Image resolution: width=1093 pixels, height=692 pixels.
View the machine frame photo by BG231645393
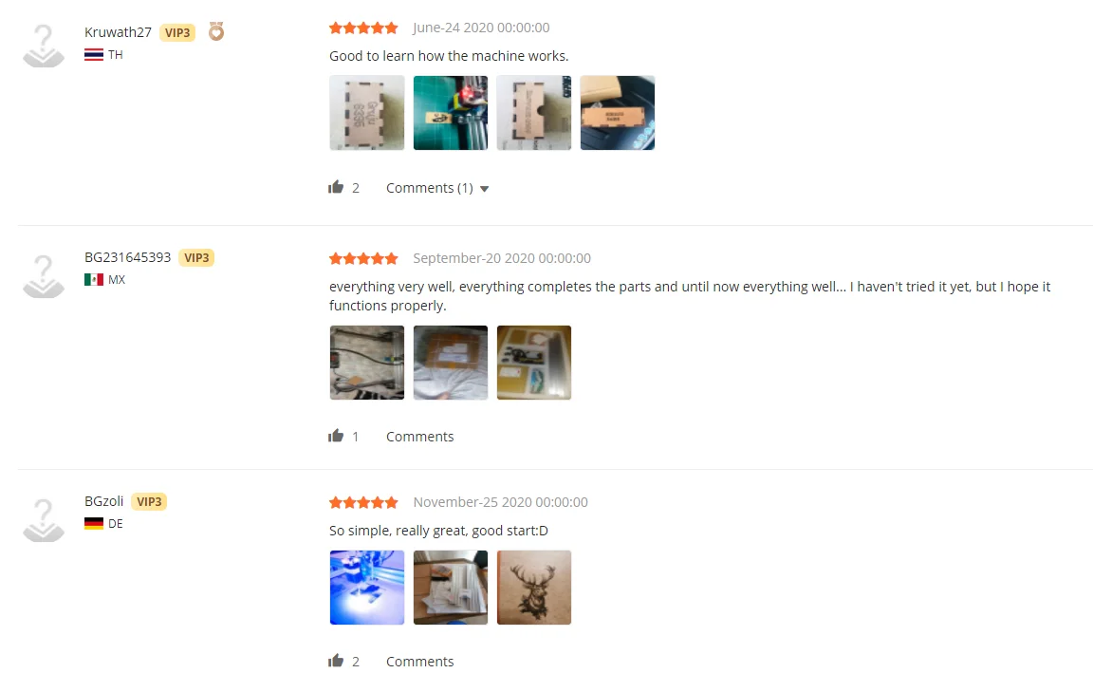366,363
